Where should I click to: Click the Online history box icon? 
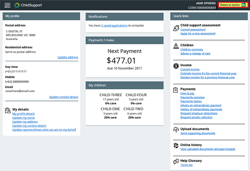pos(175,145)
